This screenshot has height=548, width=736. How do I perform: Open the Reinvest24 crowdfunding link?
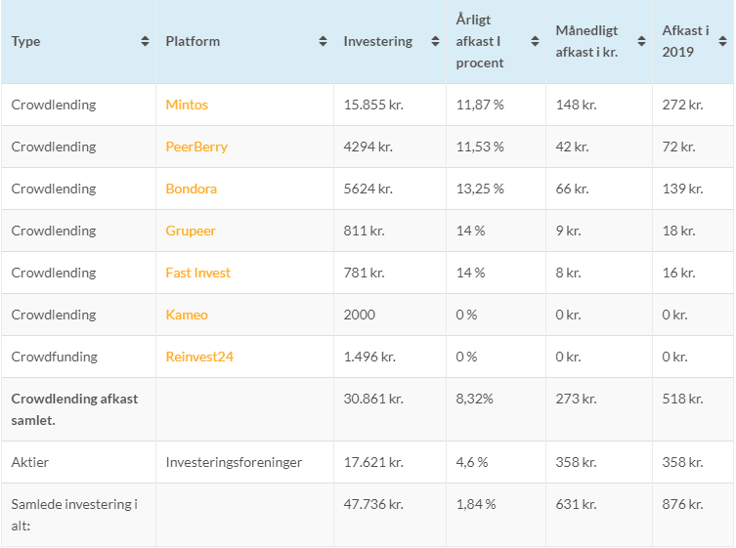[199, 357]
